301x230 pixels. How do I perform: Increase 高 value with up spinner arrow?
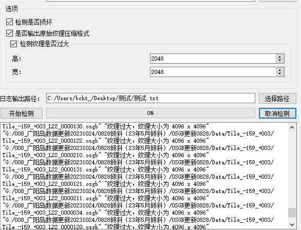pyautogui.click(x=280, y=56)
